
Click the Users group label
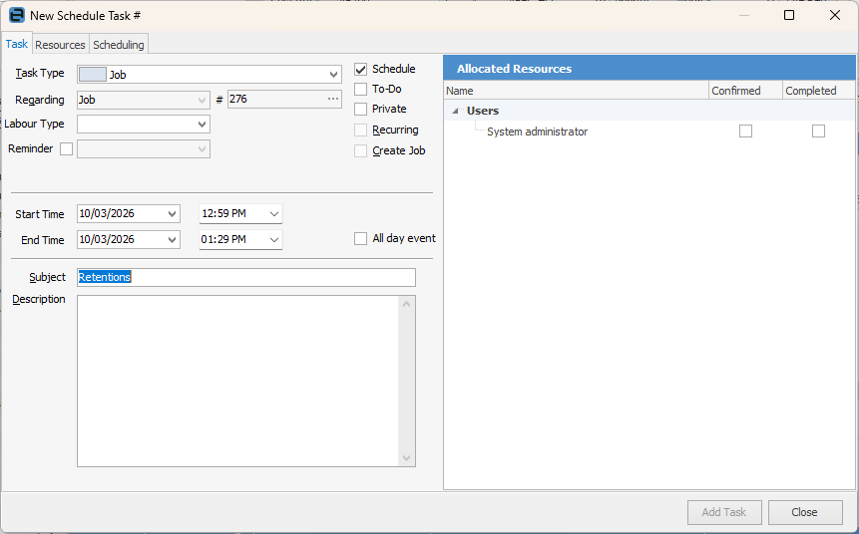[483, 111]
